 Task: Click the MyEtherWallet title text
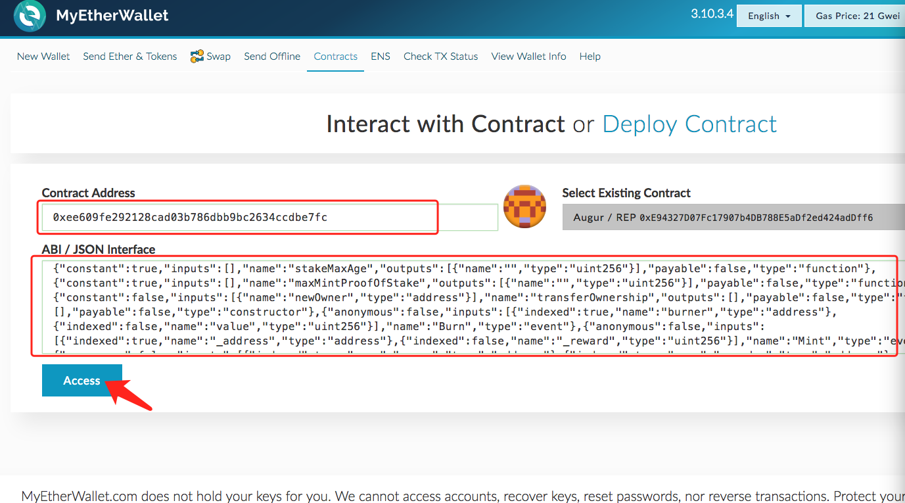[112, 16]
